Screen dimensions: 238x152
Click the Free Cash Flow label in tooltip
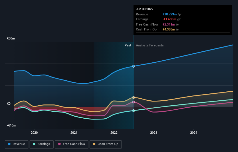pyautogui.click(x=147, y=24)
